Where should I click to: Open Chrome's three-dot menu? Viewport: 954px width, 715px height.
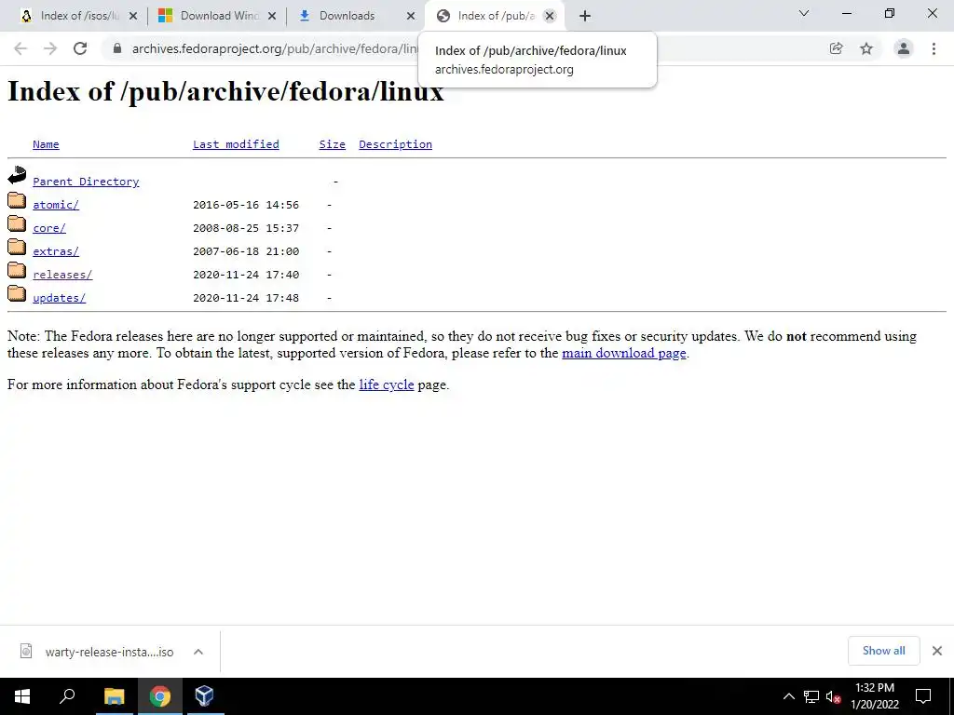click(x=934, y=48)
